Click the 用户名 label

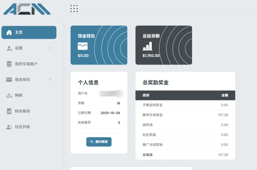[x=83, y=93]
